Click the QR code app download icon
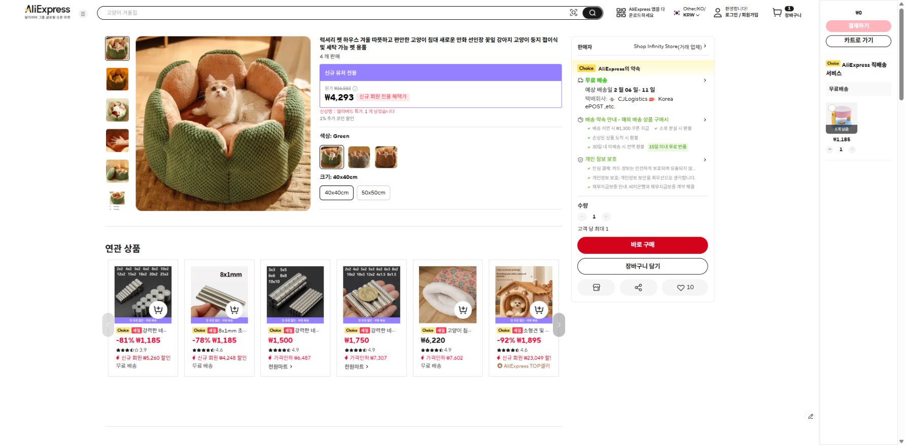The image size is (905, 445). (x=621, y=13)
